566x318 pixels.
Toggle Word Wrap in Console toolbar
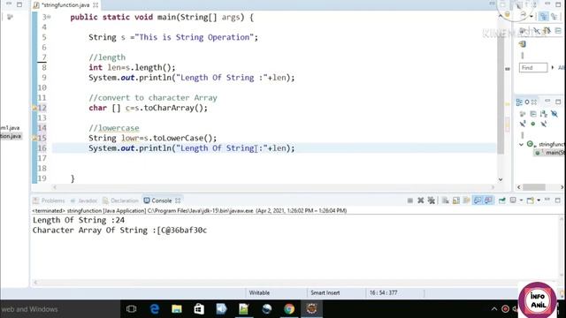[466, 201]
